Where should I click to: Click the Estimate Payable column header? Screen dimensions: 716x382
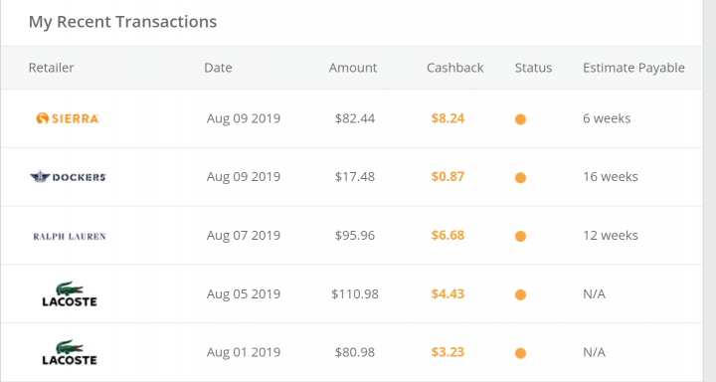(633, 68)
